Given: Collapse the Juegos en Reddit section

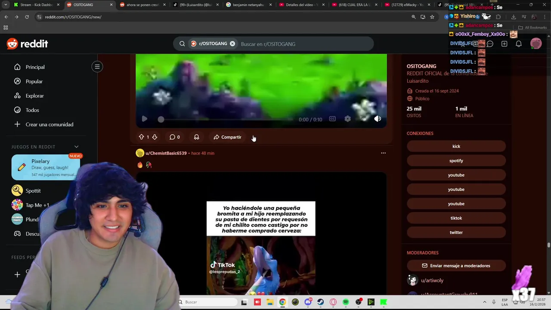Looking at the screenshot, I should (76, 147).
